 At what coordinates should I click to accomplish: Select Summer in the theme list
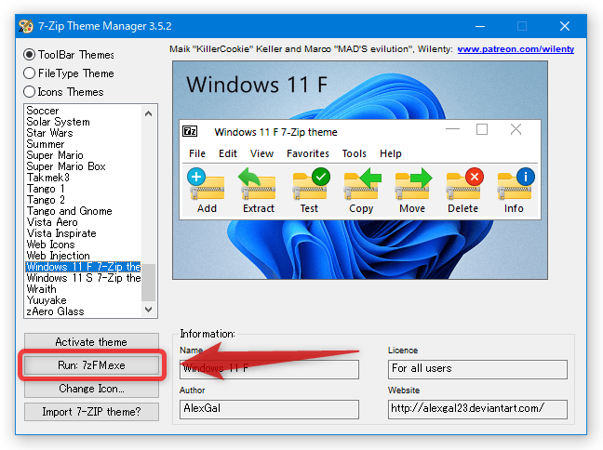pos(83,144)
